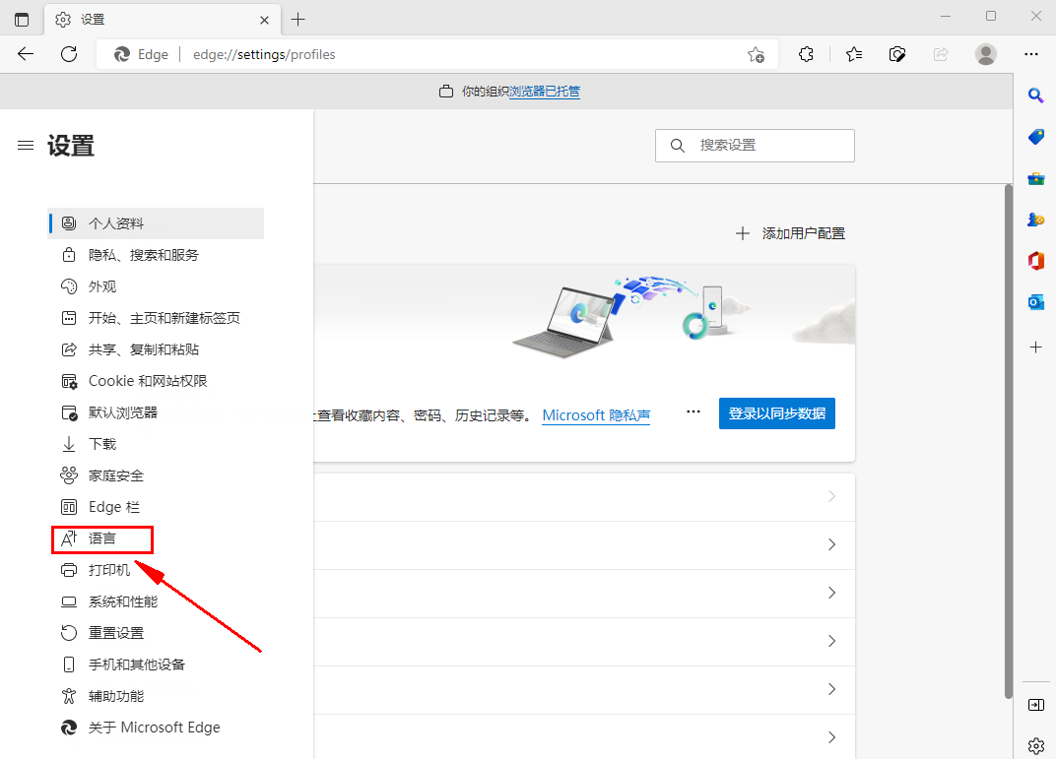This screenshot has width=1056, height=759.
Task: Click 登录以同步数据 button
Action: click(x=777, y=413)
